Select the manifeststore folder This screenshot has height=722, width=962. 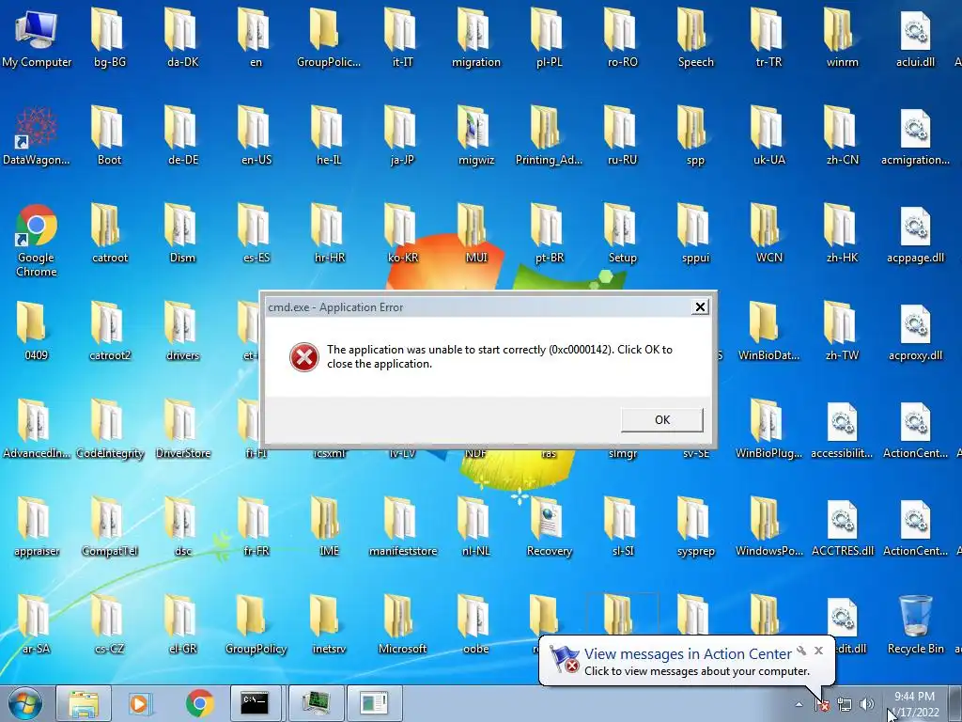(x=402, y=526)
